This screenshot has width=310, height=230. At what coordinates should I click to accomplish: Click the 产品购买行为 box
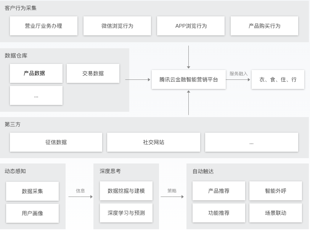click(264, 26)
